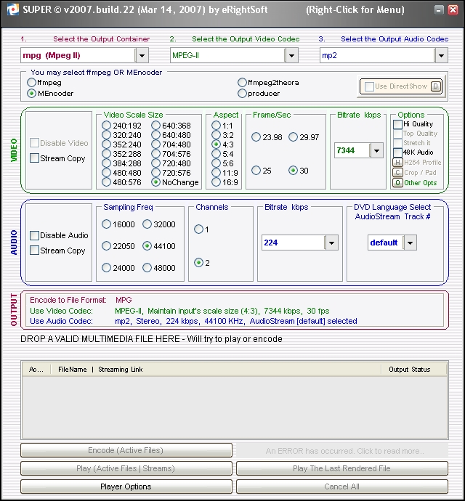Screen dimensions: 465x501
Task: Click the 224 audio bitrate value
Action: [x=271, y=243]
